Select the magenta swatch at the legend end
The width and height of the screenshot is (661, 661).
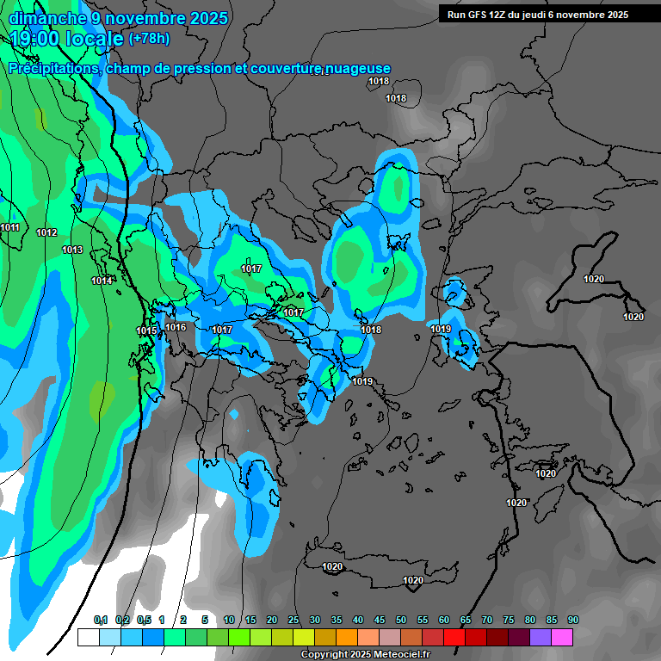[x=562, y=638]
